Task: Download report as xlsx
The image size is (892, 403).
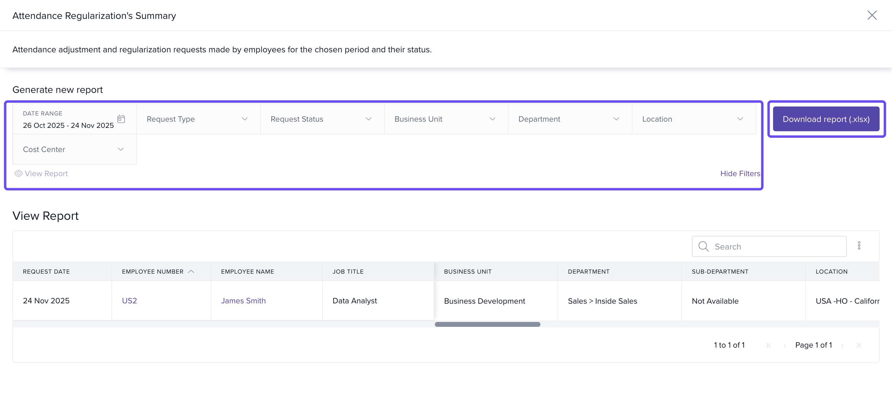Action: [x=826, y=119]
